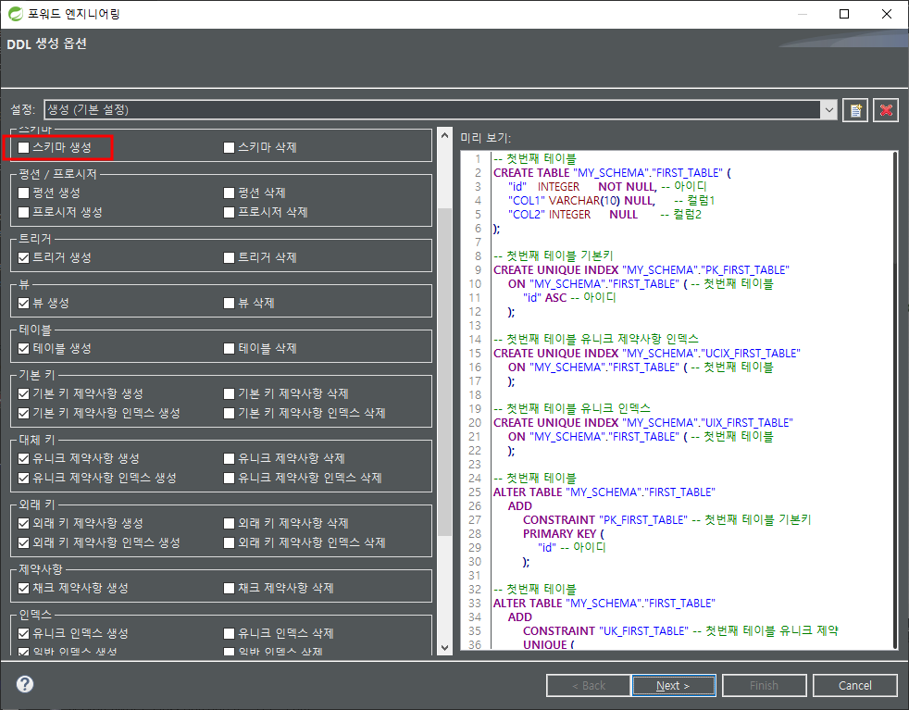The width and height of the screenshot is (909, 710).
Task: Check the 펑션 삭제 option
Action: pos(229,193)
